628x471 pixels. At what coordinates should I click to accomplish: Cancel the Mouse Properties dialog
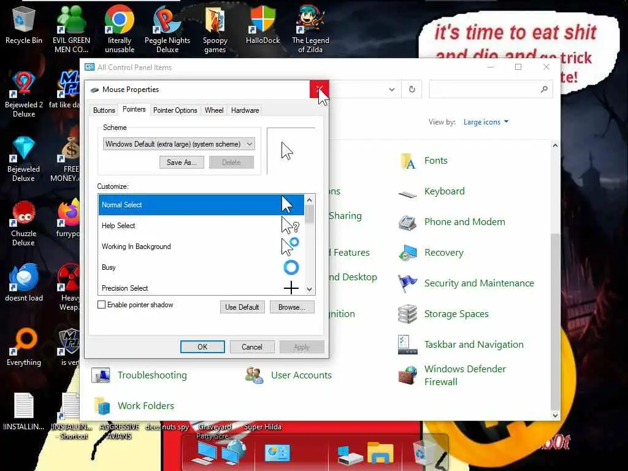point(252,347)
